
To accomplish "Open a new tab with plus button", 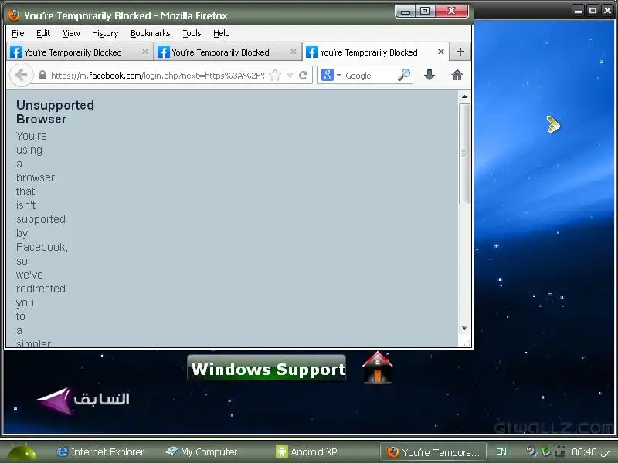I will (x=460, y=52).
